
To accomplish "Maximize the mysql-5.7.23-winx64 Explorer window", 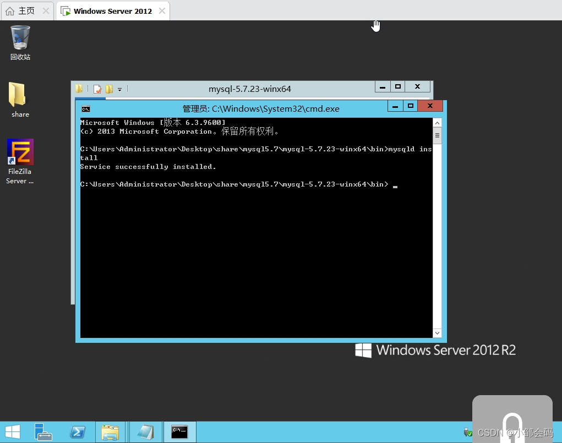I will [398, 87].
